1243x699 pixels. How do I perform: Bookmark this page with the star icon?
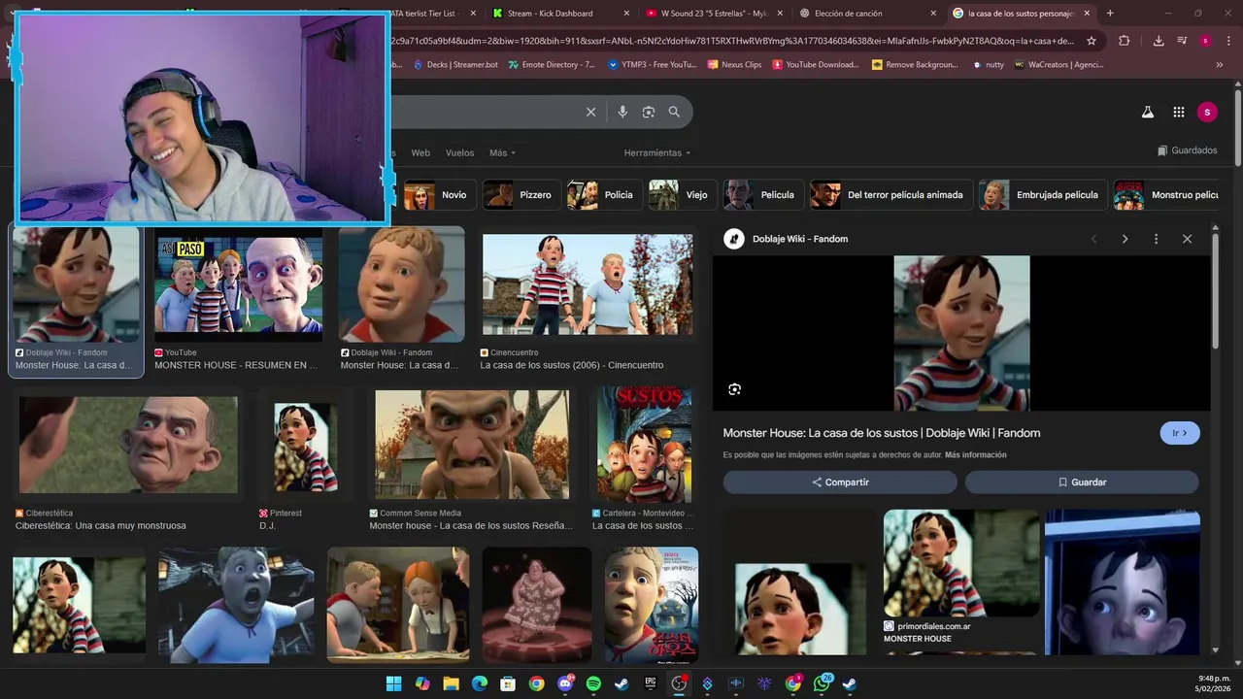1092,41
